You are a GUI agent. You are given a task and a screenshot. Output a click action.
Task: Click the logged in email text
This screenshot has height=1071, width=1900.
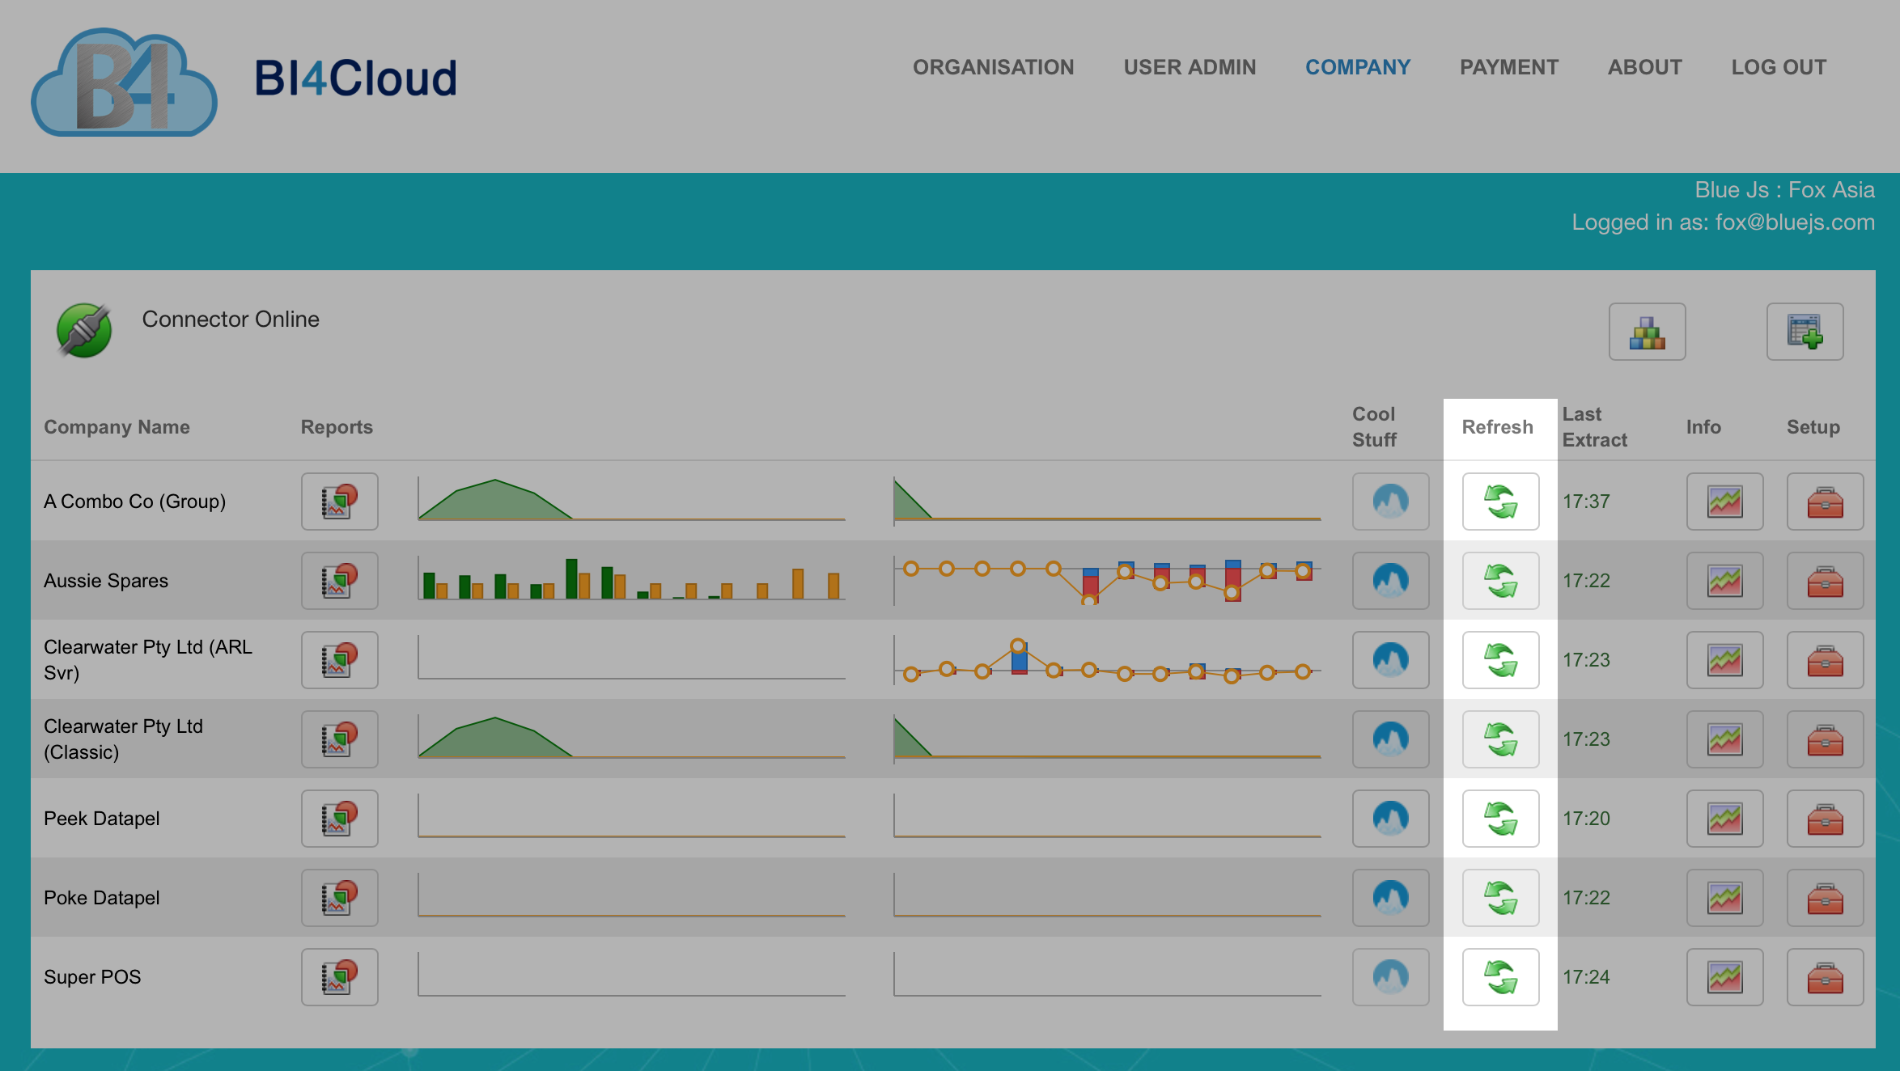[x=1795, y=222]
